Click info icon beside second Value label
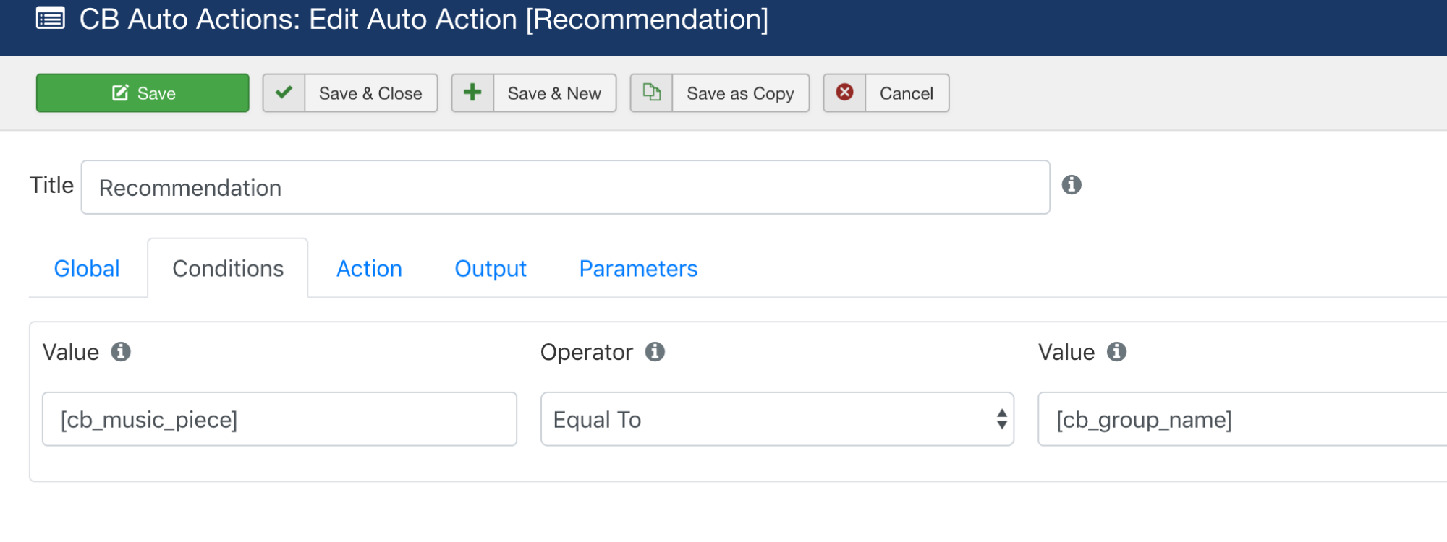This screenshot has height=542, width=1447. click(1116, 352)
